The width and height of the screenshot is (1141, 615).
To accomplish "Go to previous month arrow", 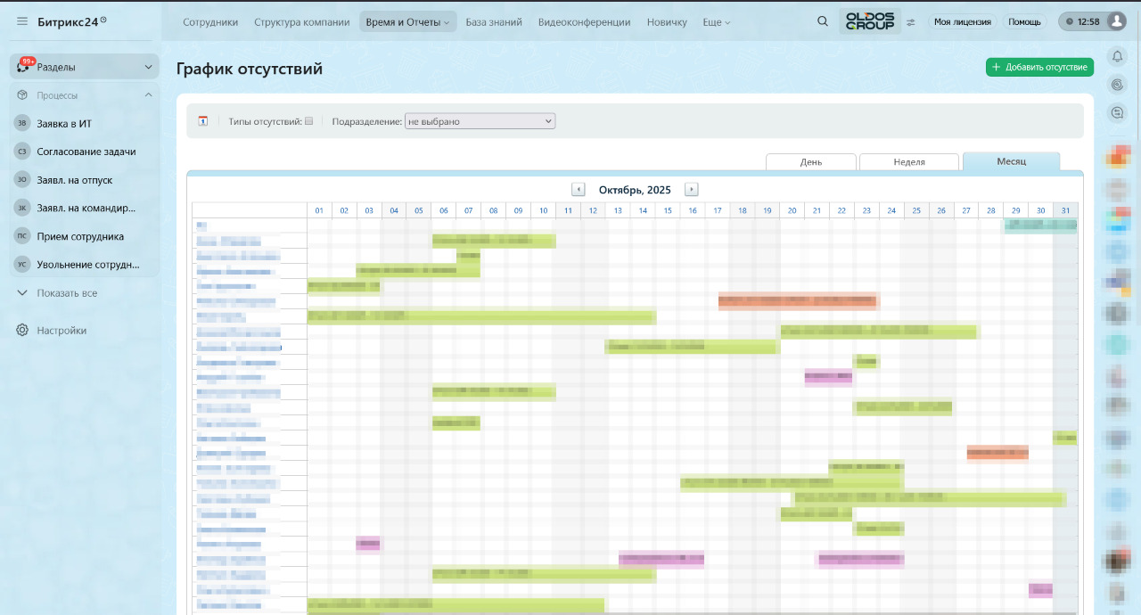I will (x=579, y=190).
